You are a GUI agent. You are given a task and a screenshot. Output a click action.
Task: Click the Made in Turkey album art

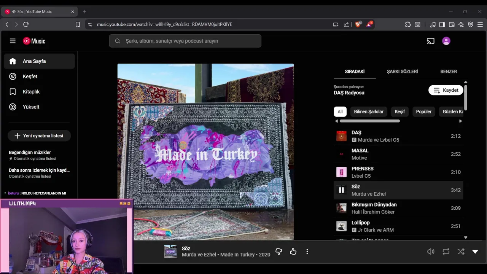[205, 152]
